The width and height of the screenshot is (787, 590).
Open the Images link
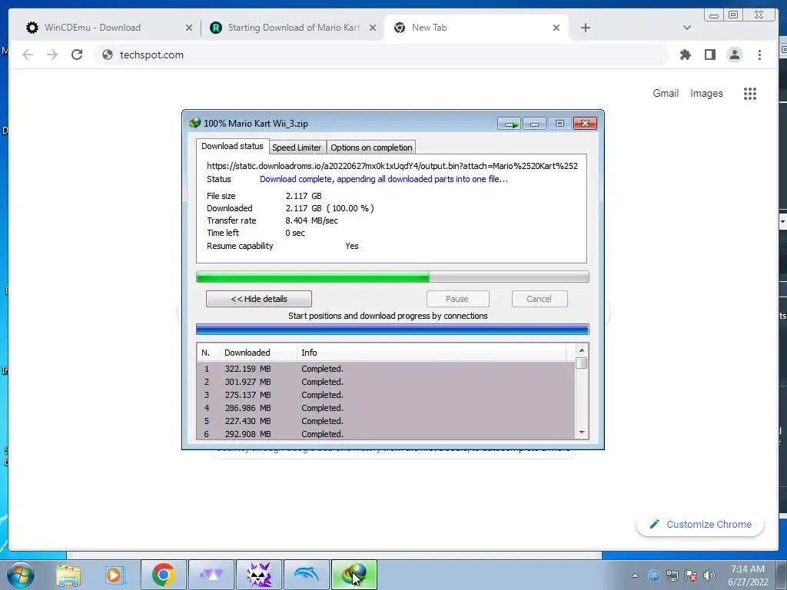coord(706,93)
